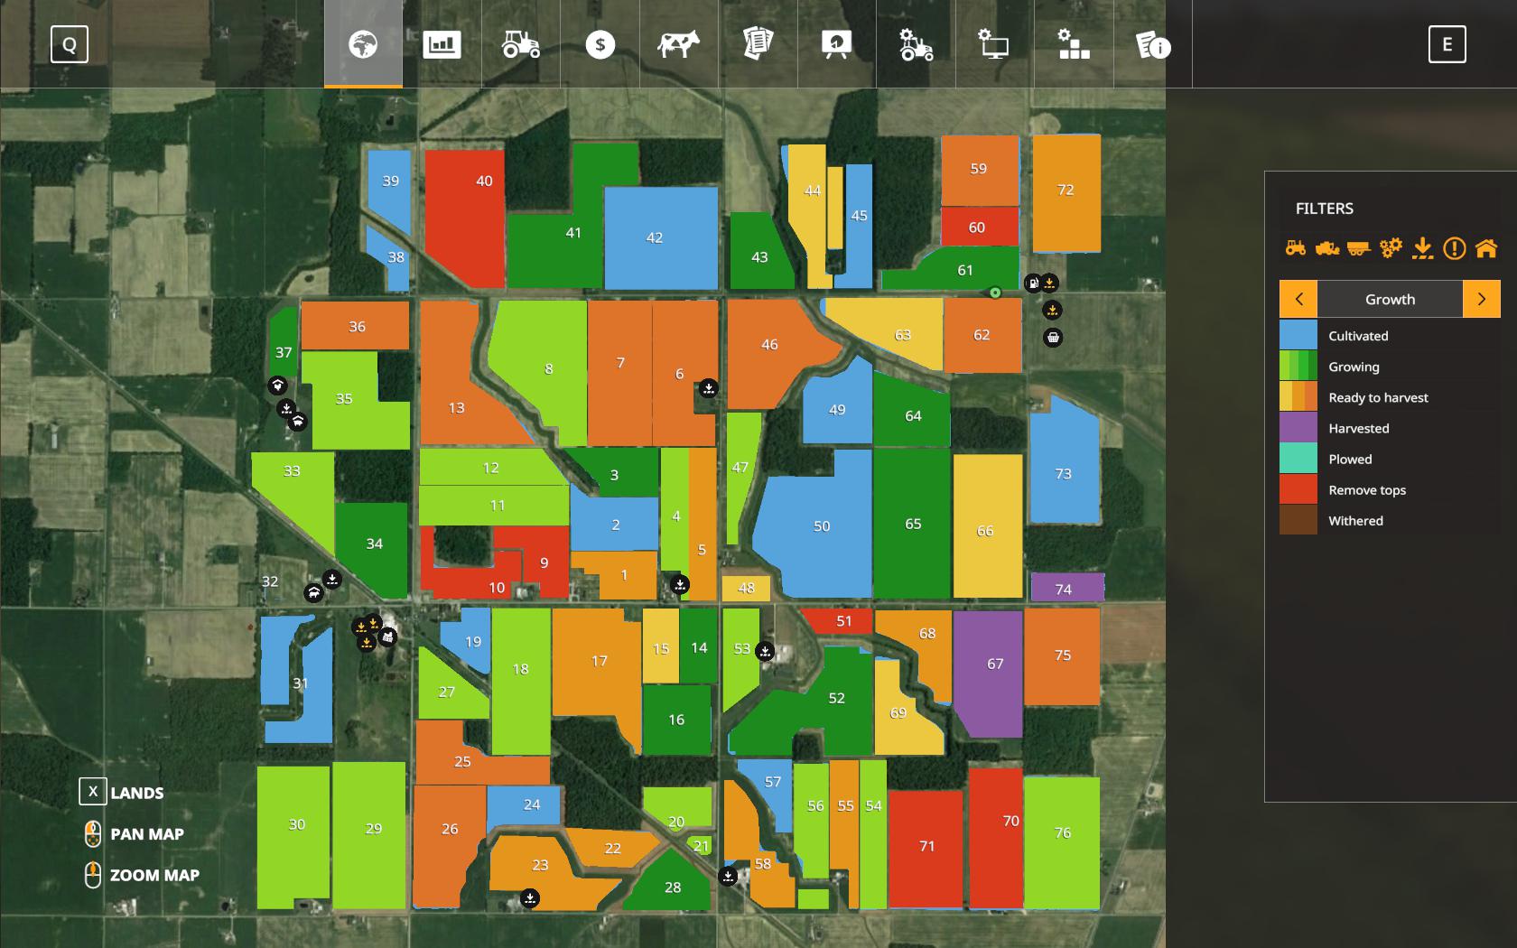
Task: Open the Contracts documents icon
Action: [x=758, y=44]
